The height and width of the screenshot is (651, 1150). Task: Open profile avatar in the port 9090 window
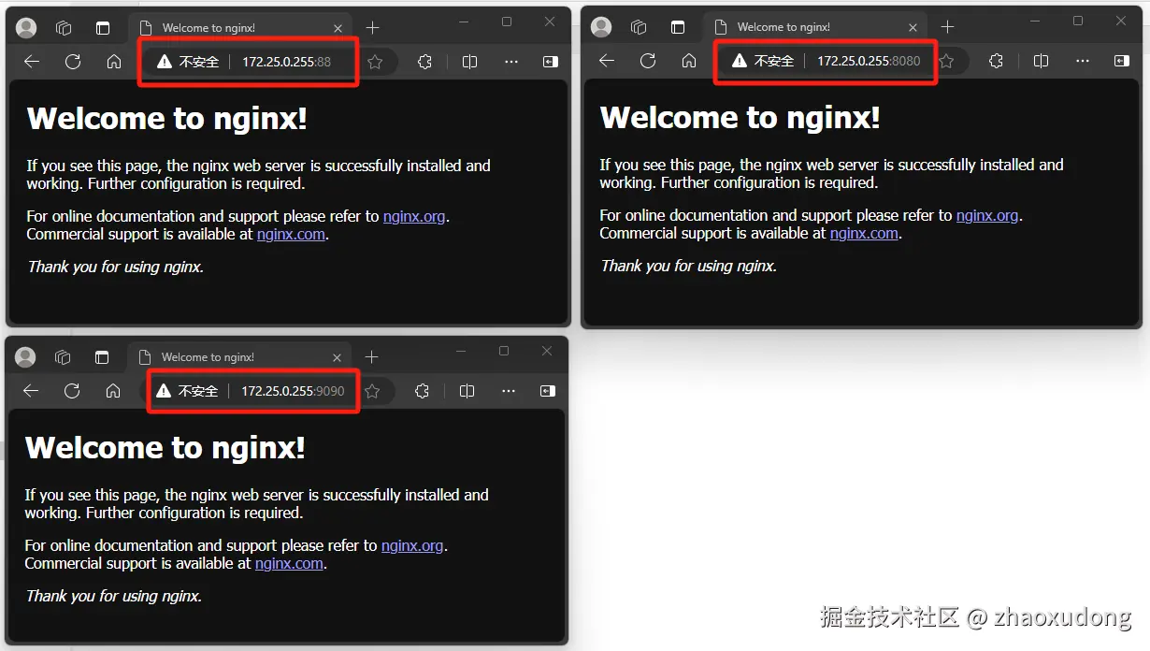click(x=25, y=357)
